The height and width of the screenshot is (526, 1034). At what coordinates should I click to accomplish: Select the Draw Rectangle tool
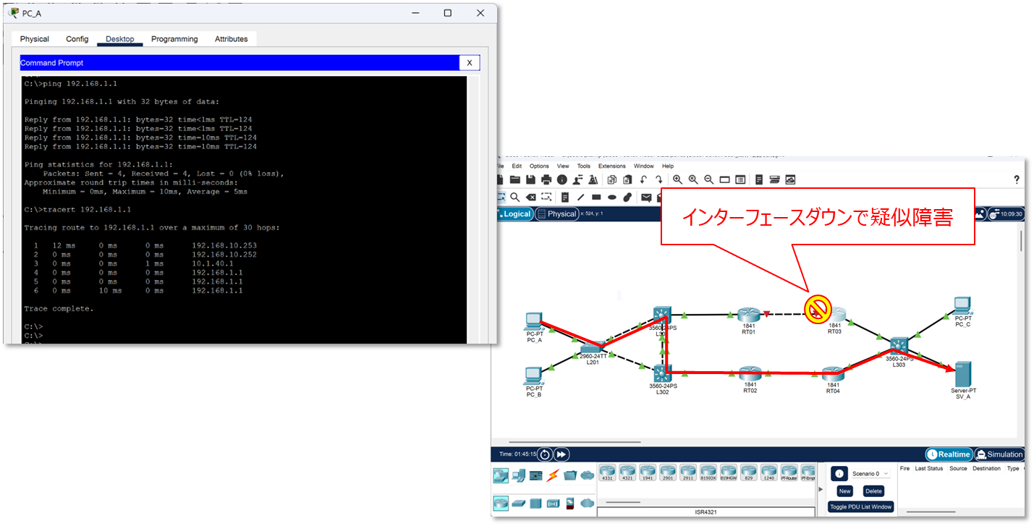(596, 198)
